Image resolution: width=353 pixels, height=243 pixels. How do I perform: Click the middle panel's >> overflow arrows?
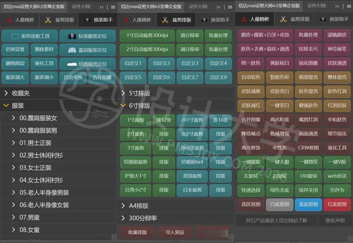219,7
